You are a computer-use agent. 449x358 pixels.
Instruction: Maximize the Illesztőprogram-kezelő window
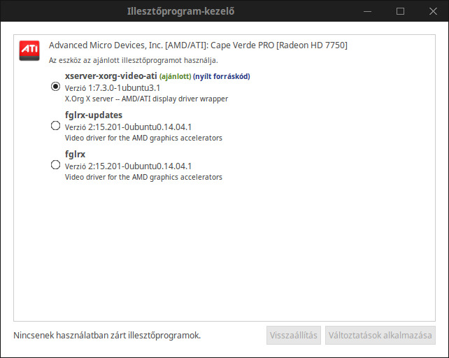[x=400, y=11]
